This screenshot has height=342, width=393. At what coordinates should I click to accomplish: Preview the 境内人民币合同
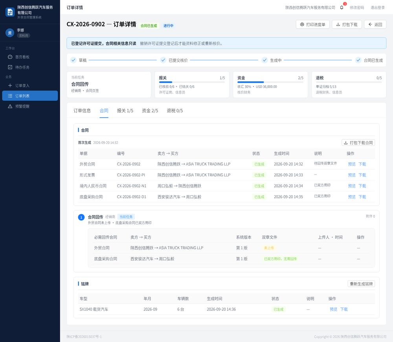(x=352, y=186)
